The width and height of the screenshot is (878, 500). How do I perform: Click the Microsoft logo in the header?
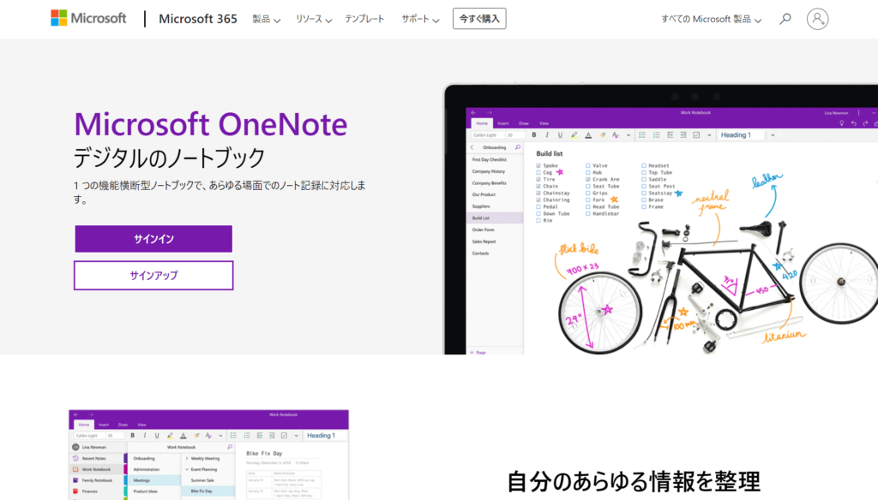(88, 19)
